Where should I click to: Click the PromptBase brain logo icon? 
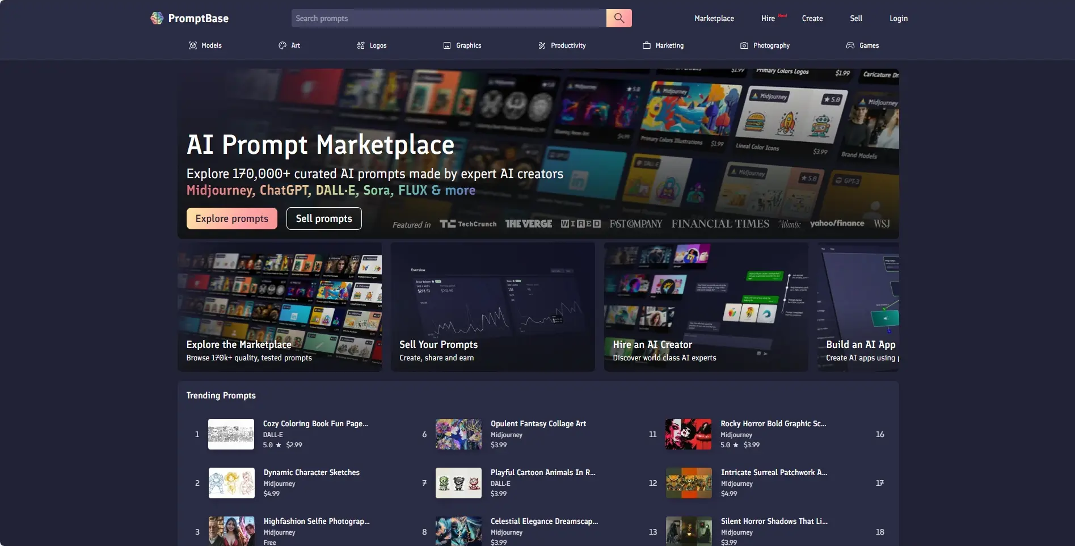coord(157,18)
